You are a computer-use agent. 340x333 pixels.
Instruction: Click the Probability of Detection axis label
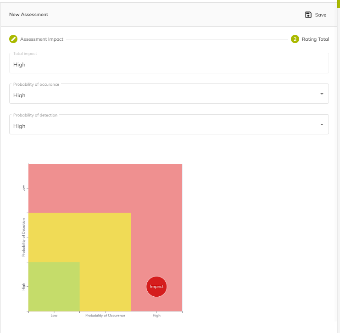[23, 238]
